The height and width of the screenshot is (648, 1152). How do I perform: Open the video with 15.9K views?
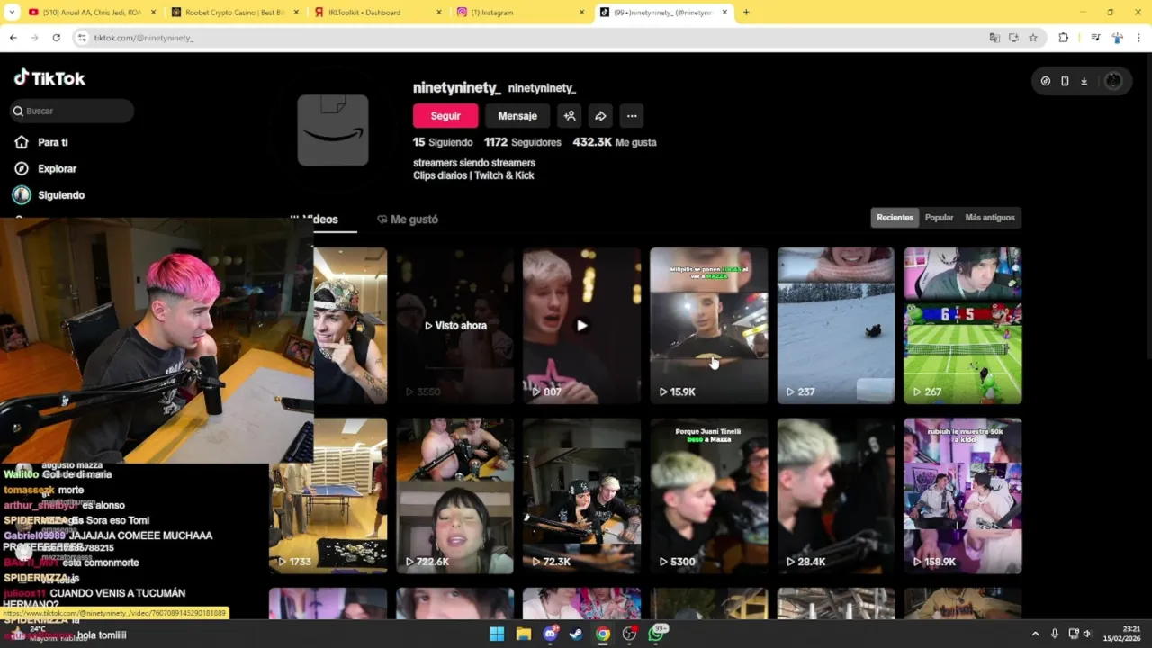pyautogui.click(x=709, y=326)
